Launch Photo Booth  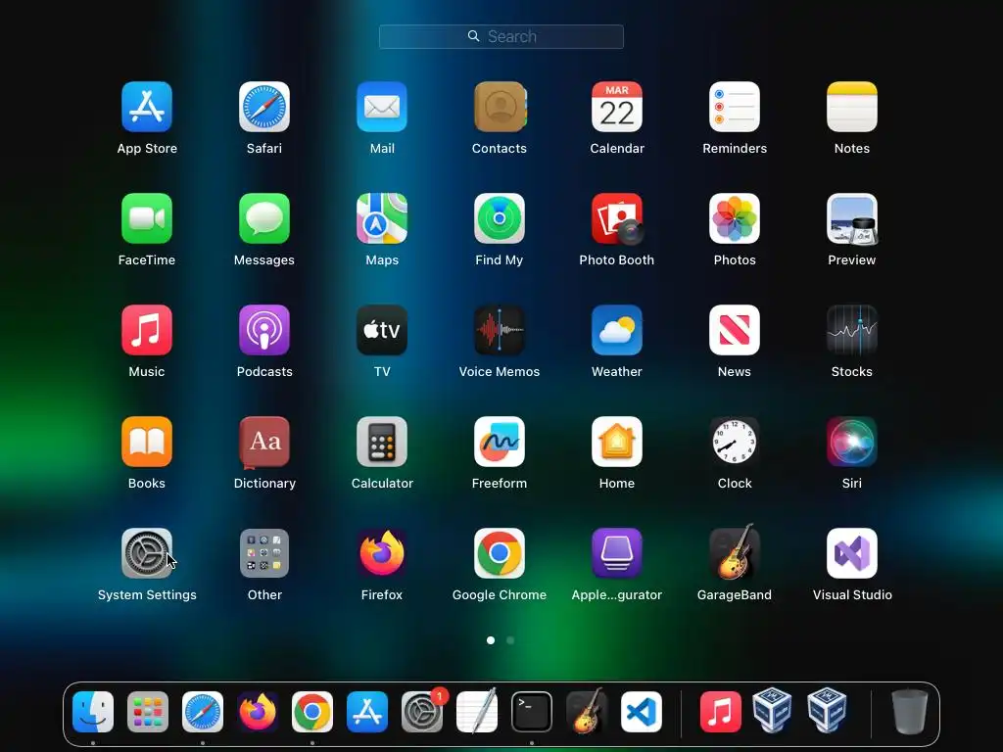[617, 218]
